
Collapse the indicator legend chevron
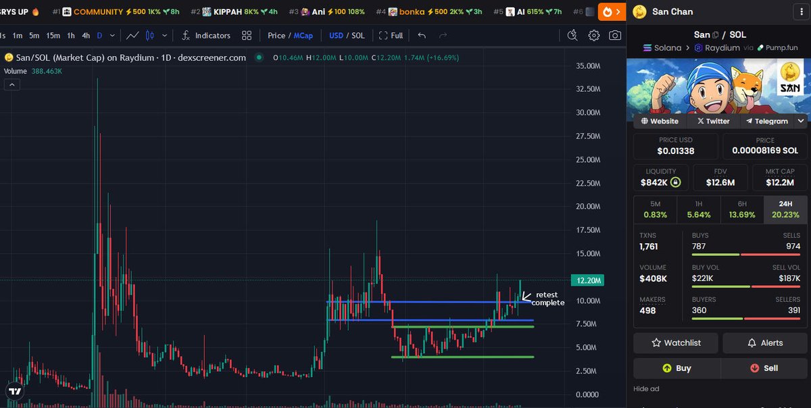click(12, 84)
